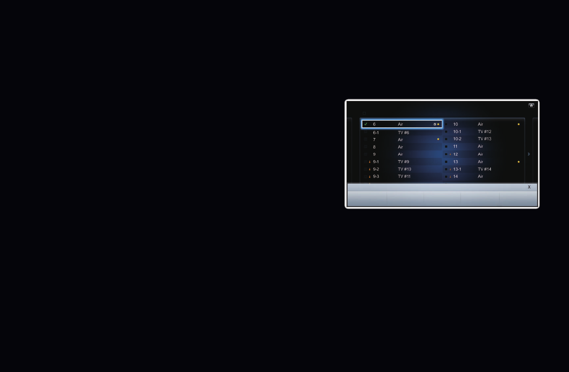The image size is (569, 372).
Task: Click the star icon beside channel 10
Action: (x=519, y=124)
